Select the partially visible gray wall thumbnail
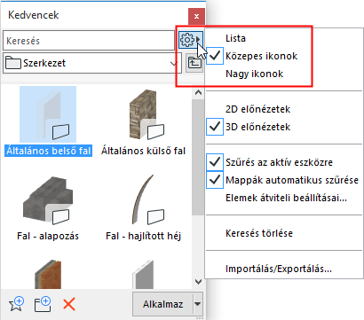364x320 pixels. pos(143,275)
